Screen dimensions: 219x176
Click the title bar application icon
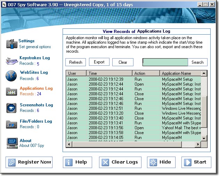pos(4,5)
